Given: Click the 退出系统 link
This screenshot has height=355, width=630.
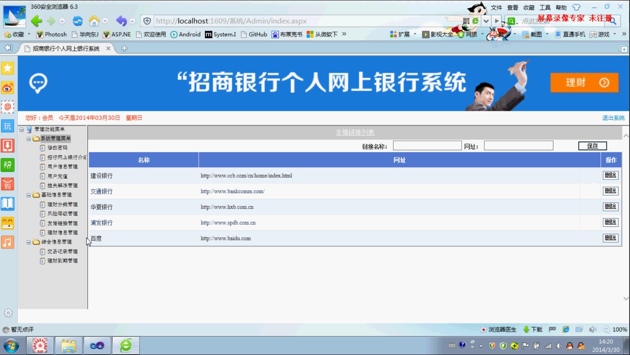Looking at the screenshot, I should 613,118.
